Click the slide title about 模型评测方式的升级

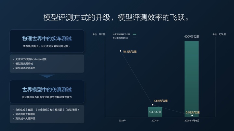click(x=116, y=17)
